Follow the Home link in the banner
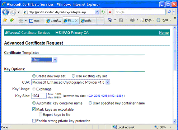 [164, 33]
